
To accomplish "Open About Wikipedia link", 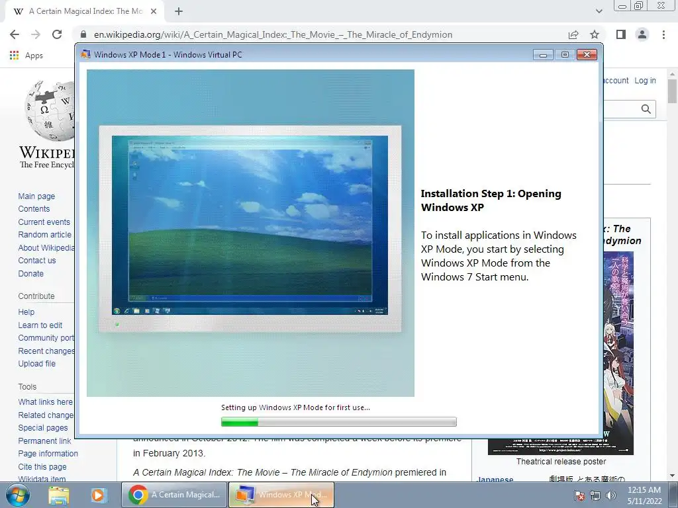I will [46, 247].
